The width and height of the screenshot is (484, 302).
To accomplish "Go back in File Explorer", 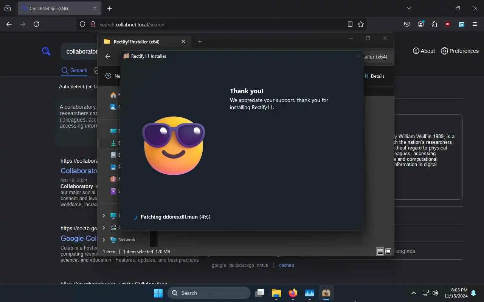I will 108,56.
